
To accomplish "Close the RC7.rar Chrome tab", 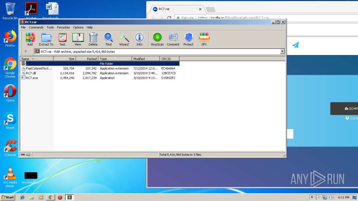I will click(200, 9).
